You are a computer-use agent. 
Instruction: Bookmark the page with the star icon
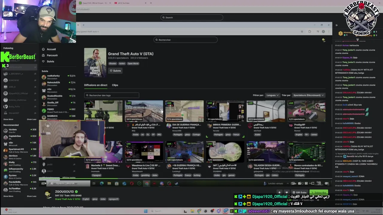coord(302,31)
